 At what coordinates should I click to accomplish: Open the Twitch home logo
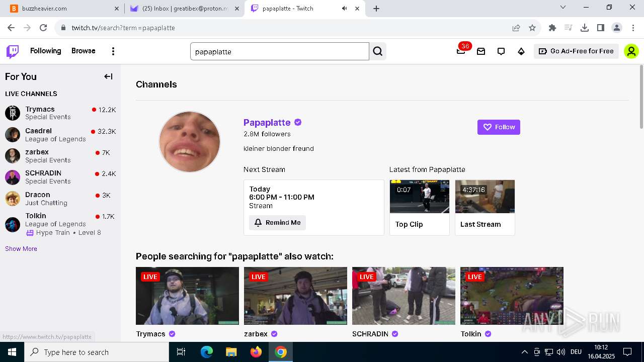pyautogui.click(x=13, y=51)
